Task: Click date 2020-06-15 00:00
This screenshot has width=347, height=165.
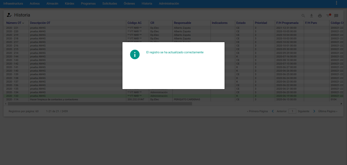Action: (x=286, y=100)
